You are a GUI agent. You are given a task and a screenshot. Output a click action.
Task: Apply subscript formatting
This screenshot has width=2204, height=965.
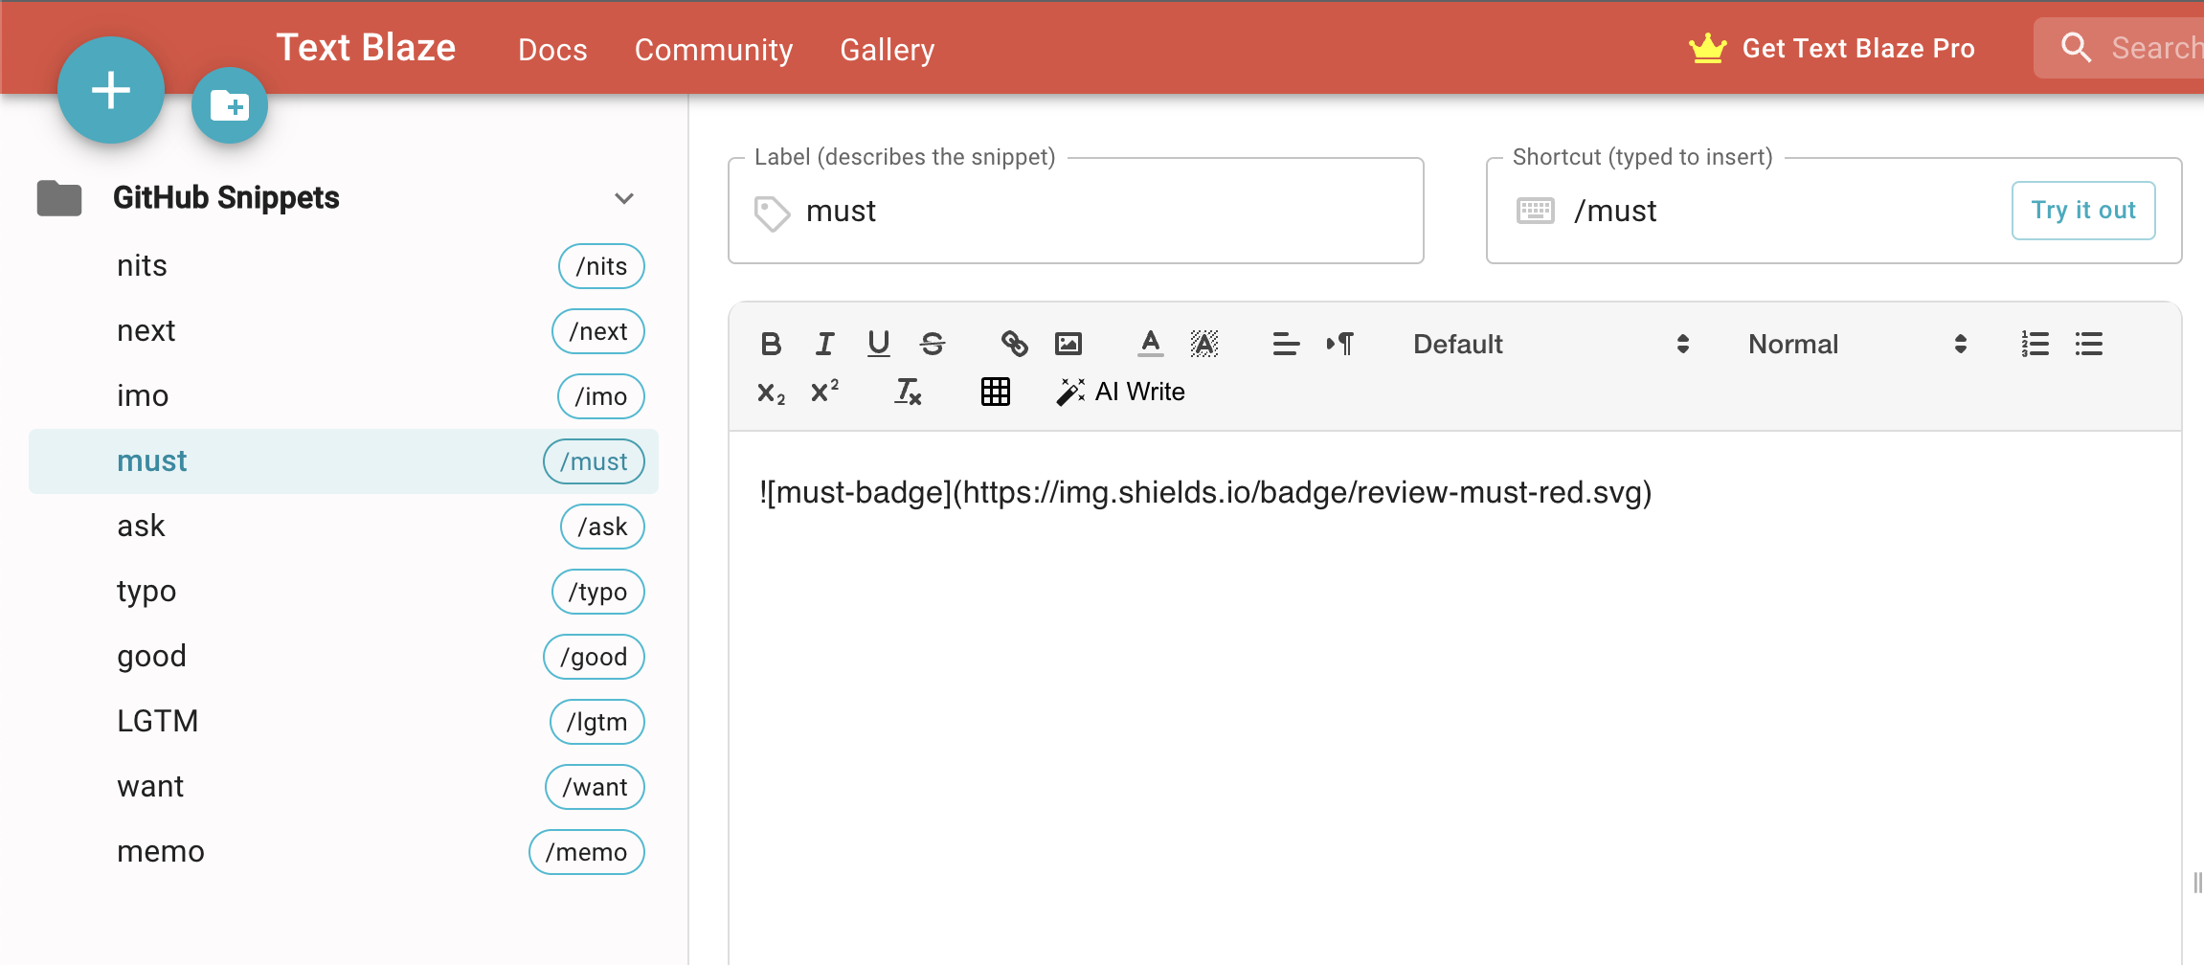point(771,392)
